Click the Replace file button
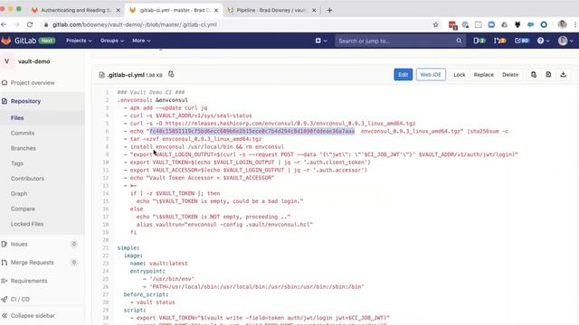This screenshot has height=325, width=579. (484, 75)
